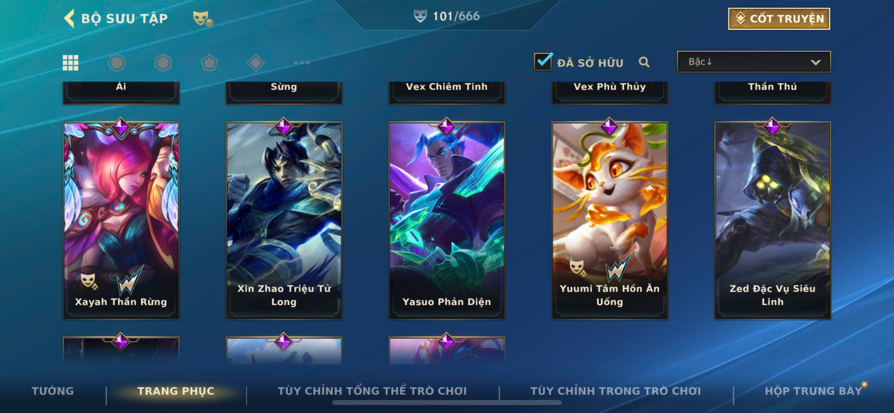Open Tùy Chỉnh Trong Trò Chơi tab

coord(615,391)
